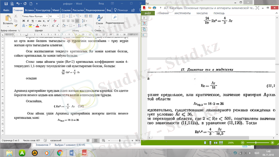Image resolution: width=279 pixels, height=157 pixels.
Task: Open the Файл tab in Word
Action: point(6,10)
